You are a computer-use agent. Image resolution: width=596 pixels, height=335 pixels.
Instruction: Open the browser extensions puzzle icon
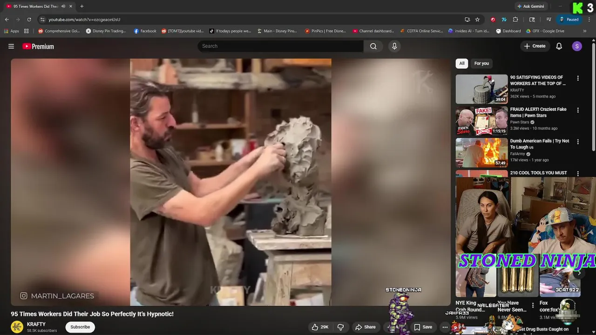(x=515, y=20)
